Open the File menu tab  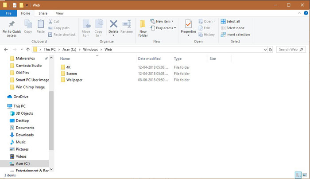(x=8, y=13)
